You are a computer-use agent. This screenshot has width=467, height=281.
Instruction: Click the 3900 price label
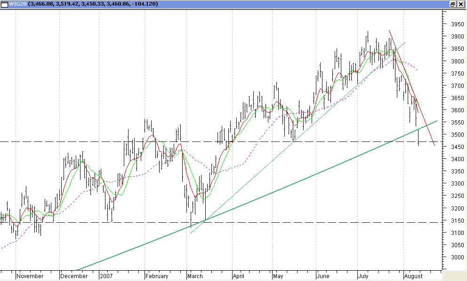pos(457,37)
